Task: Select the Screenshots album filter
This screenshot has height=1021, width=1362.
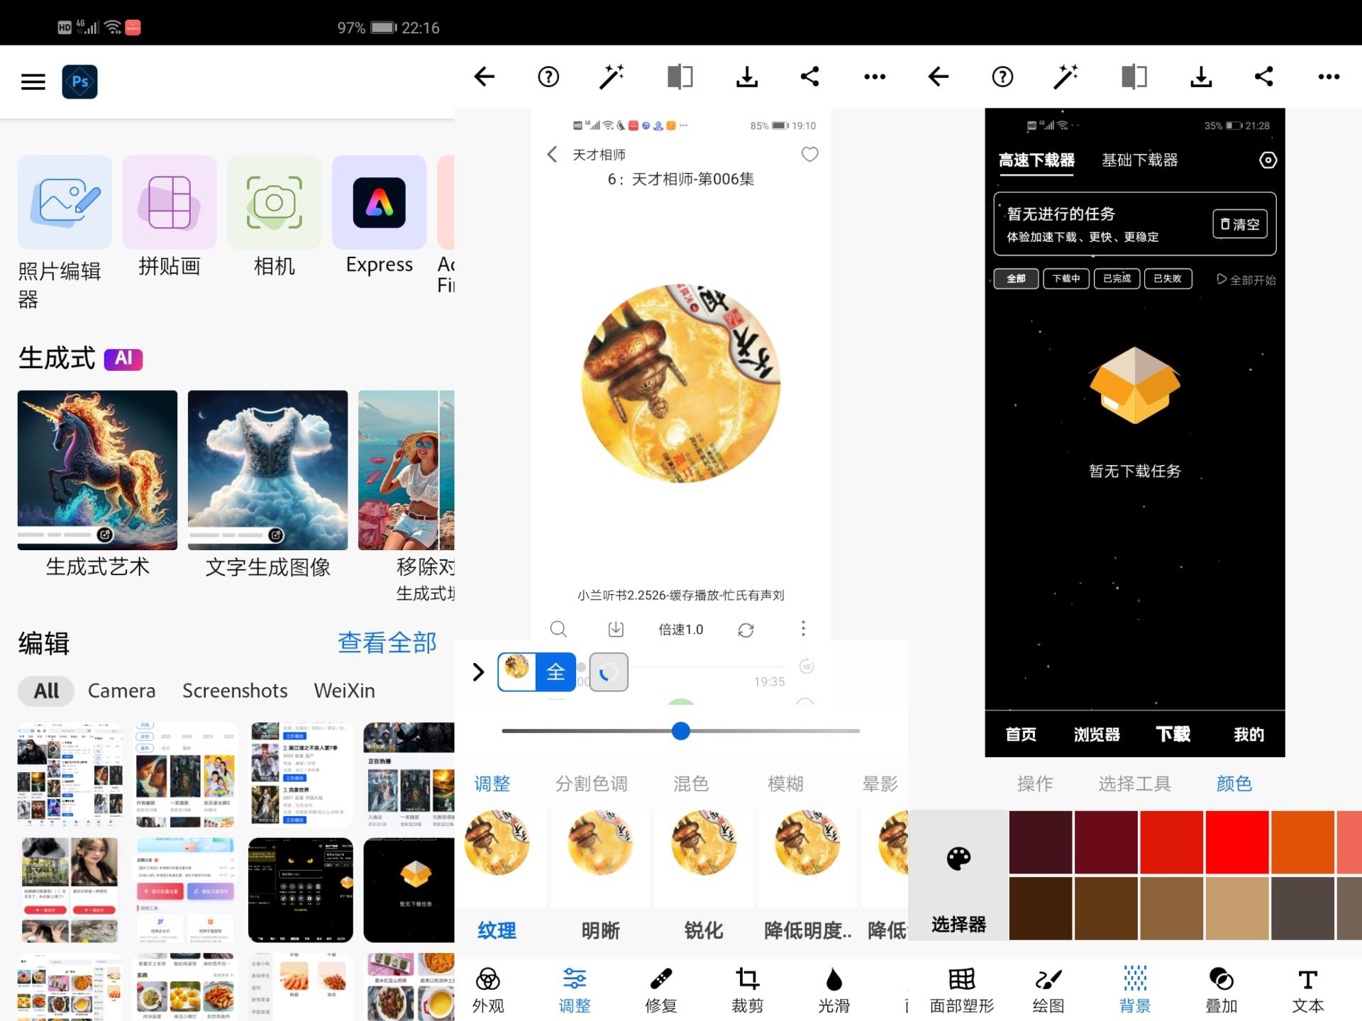Action: pos(235,691)
